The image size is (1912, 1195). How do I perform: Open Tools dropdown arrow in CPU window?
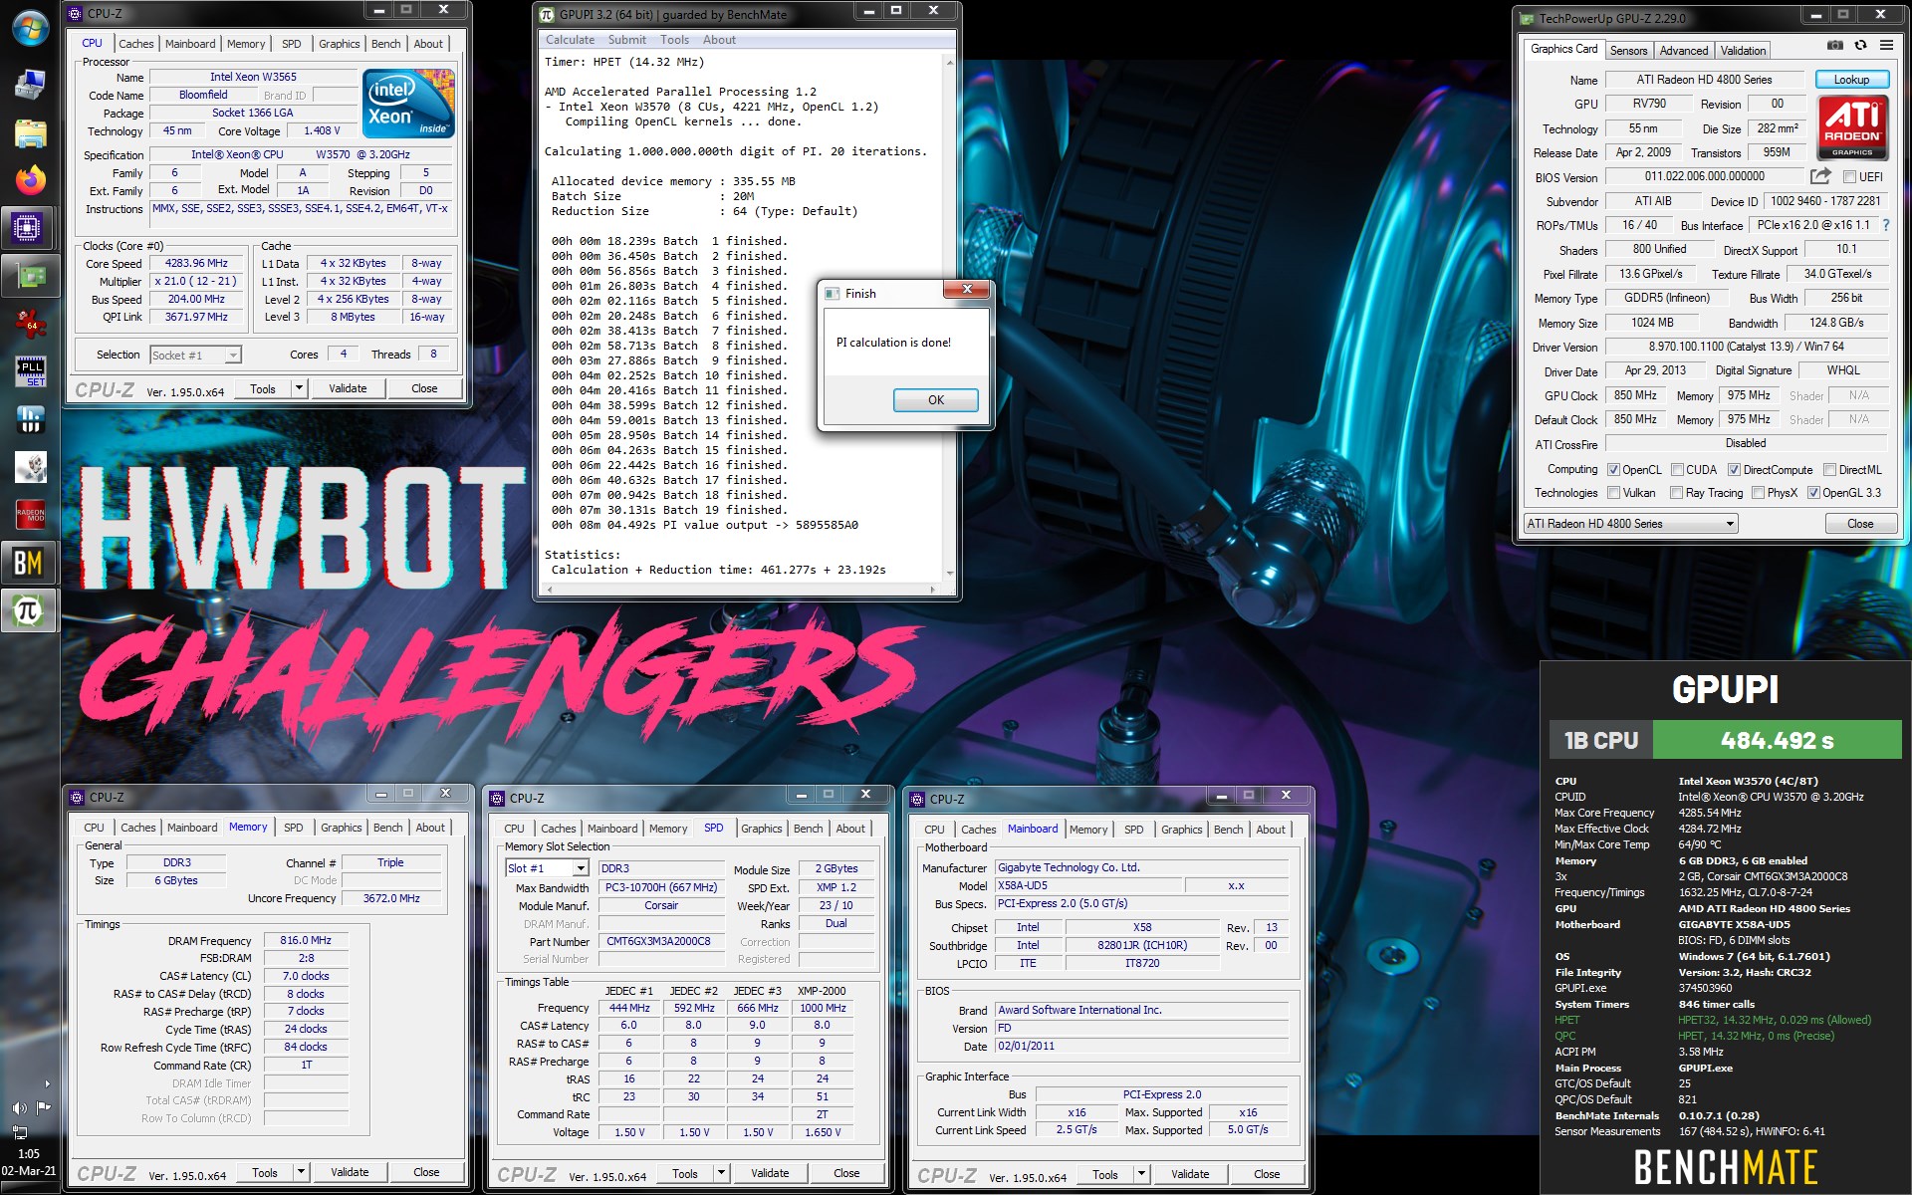point(299,388)
